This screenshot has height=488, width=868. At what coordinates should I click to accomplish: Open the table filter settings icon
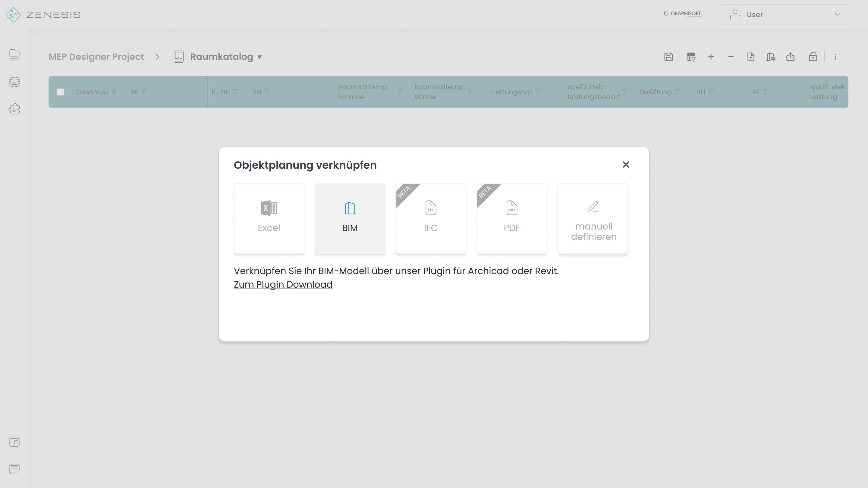point(691,57)
